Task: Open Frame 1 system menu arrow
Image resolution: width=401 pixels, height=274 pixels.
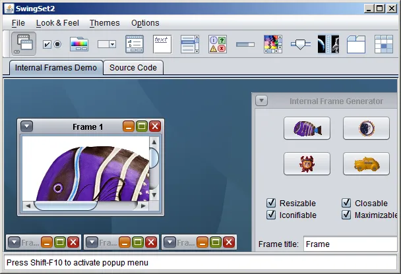Action: (26, 126)
